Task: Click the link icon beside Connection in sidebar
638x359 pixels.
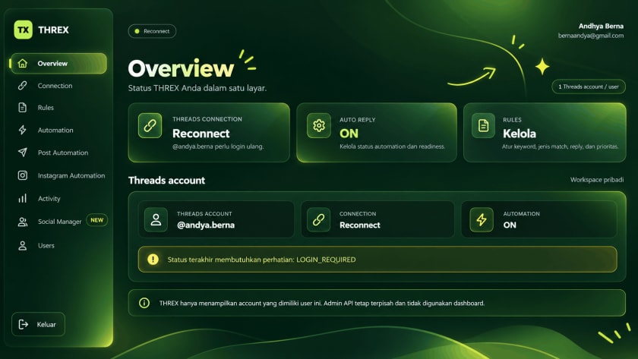Action: pyautogui.click(x=22, y=85)
